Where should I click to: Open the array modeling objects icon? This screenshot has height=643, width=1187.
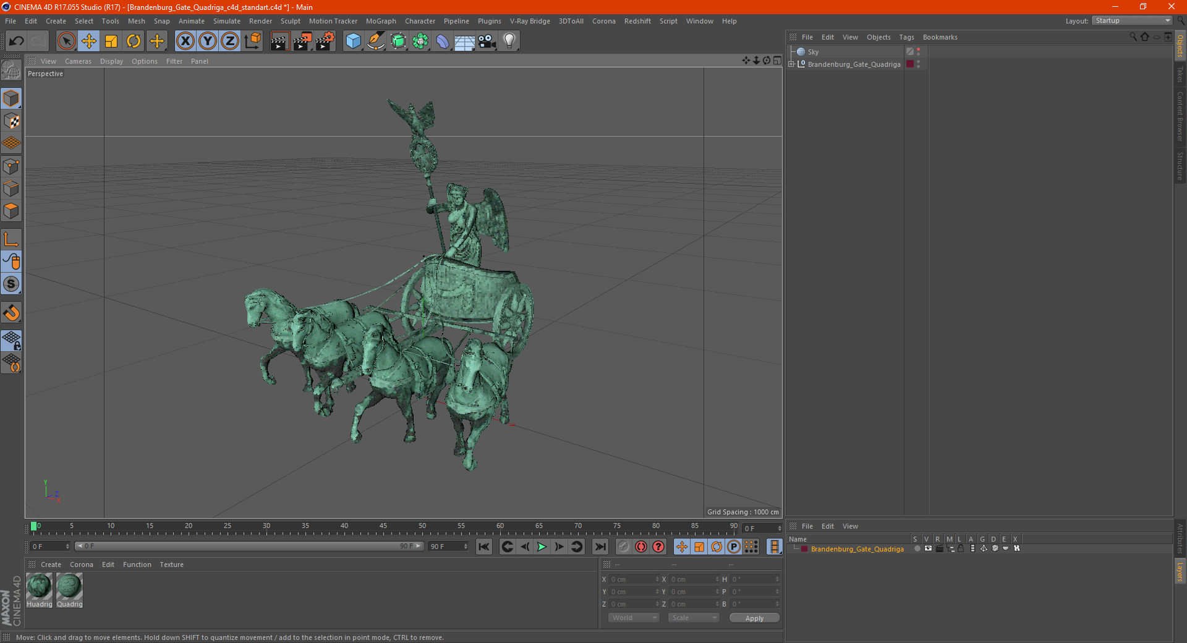pos(420,41)
